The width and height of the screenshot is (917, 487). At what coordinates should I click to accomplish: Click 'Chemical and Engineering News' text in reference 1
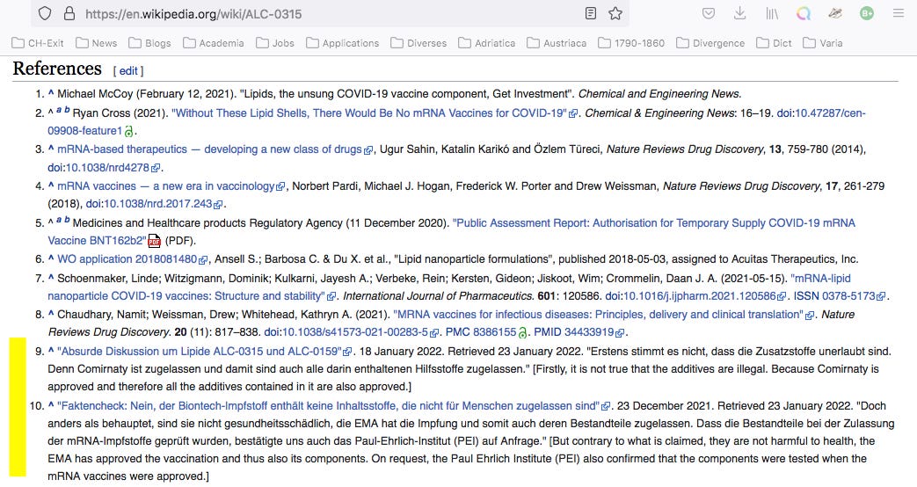659,93
